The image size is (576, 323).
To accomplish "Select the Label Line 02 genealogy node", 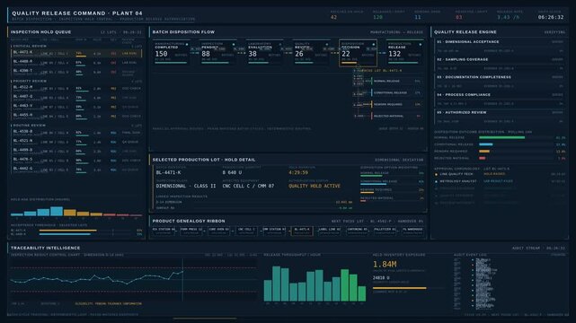I will point(330,231).
